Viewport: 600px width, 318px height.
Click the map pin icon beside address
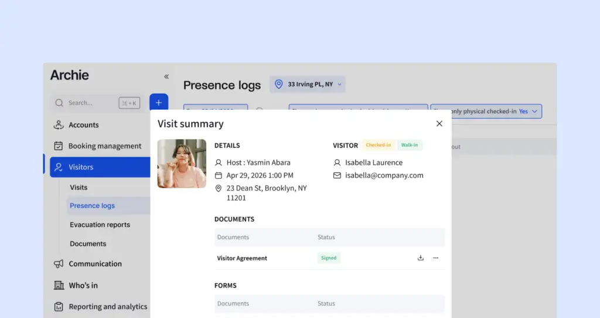coord(218,188)
